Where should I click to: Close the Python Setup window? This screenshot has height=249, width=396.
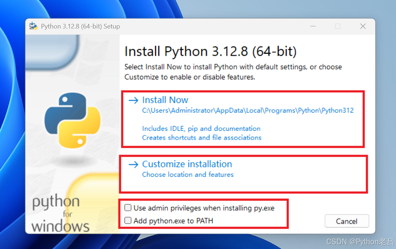click(363, 26)
